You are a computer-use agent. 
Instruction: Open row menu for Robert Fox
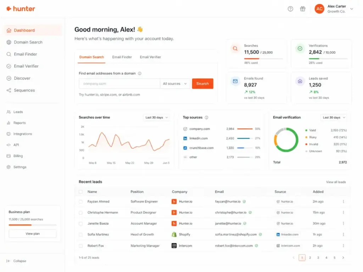point(343,246)
